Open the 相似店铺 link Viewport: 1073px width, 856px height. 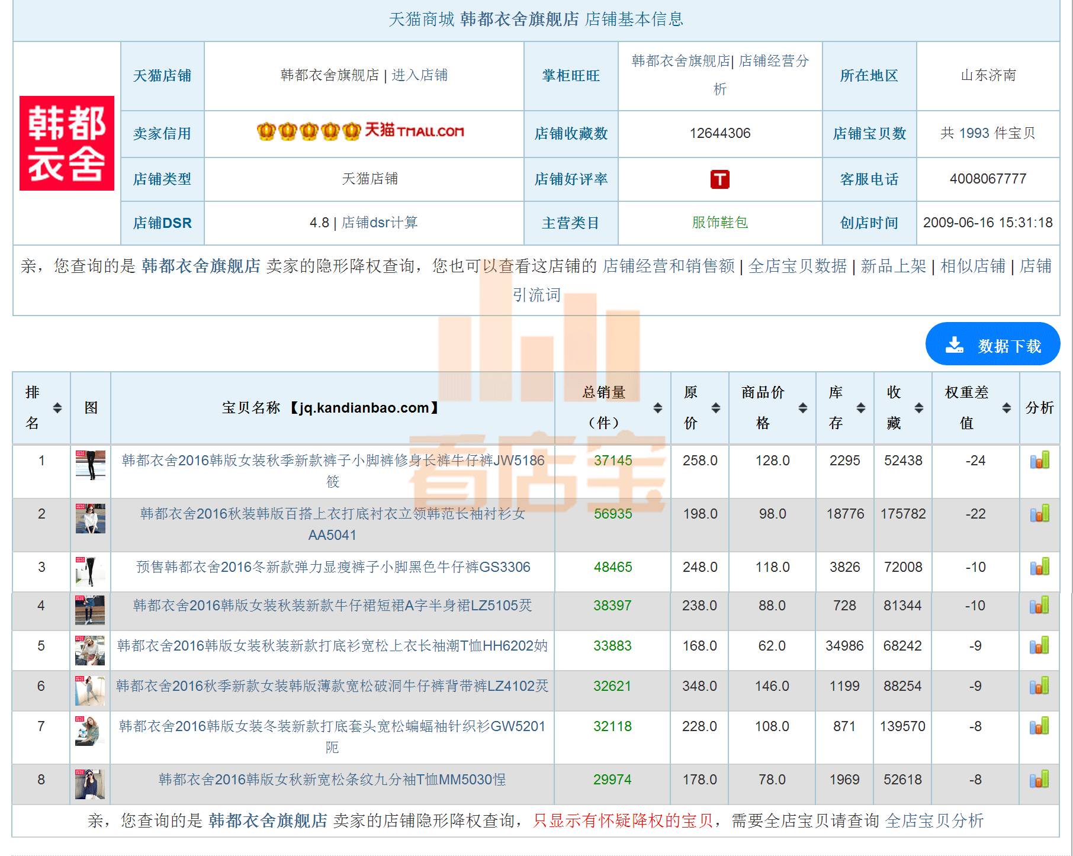point(973,266)
